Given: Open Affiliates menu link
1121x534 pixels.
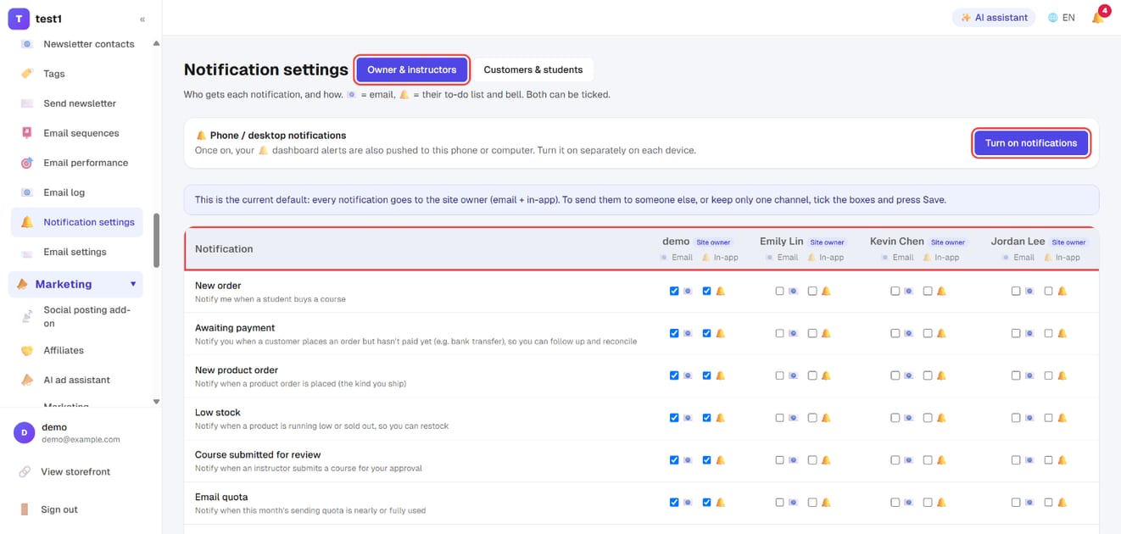Looking at the screenshot, I should click(x=77, y=350).
